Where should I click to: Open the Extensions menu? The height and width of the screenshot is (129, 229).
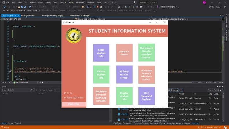click(x=80, y=3)
